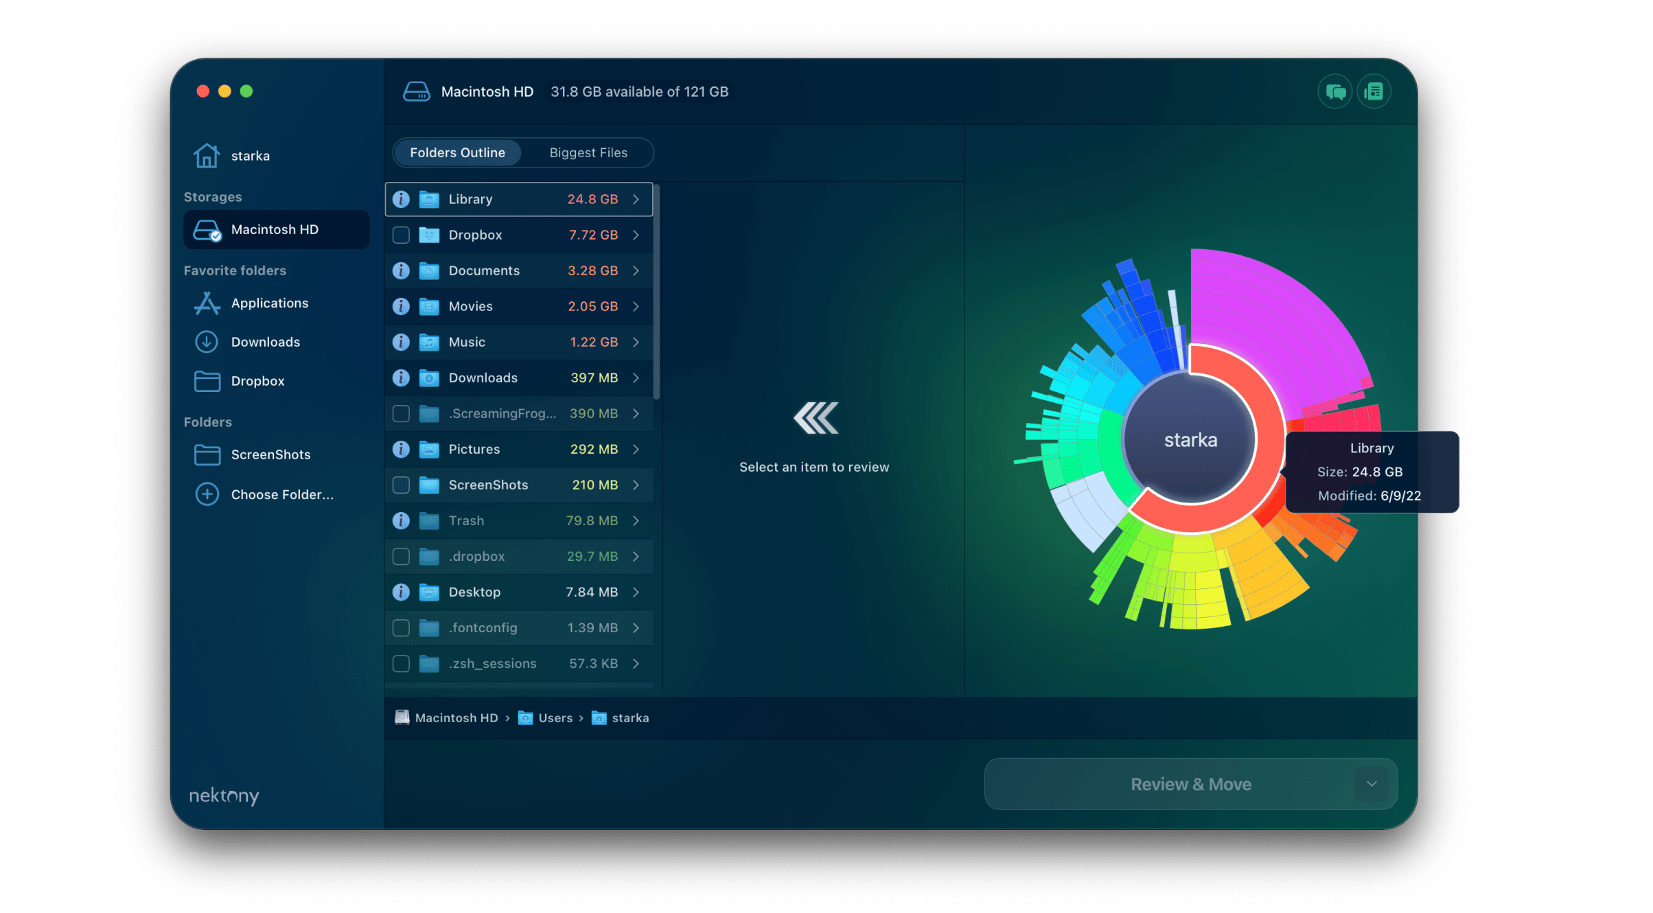This screenshot has width=1653, height=913.
Task: Click the ScreenShots folder icon in sidebar
Action: coord(208,454)
